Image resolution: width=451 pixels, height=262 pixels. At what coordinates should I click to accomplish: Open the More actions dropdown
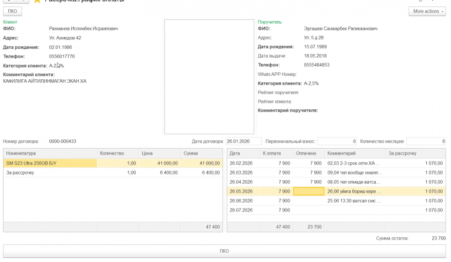tap(427, 11)
